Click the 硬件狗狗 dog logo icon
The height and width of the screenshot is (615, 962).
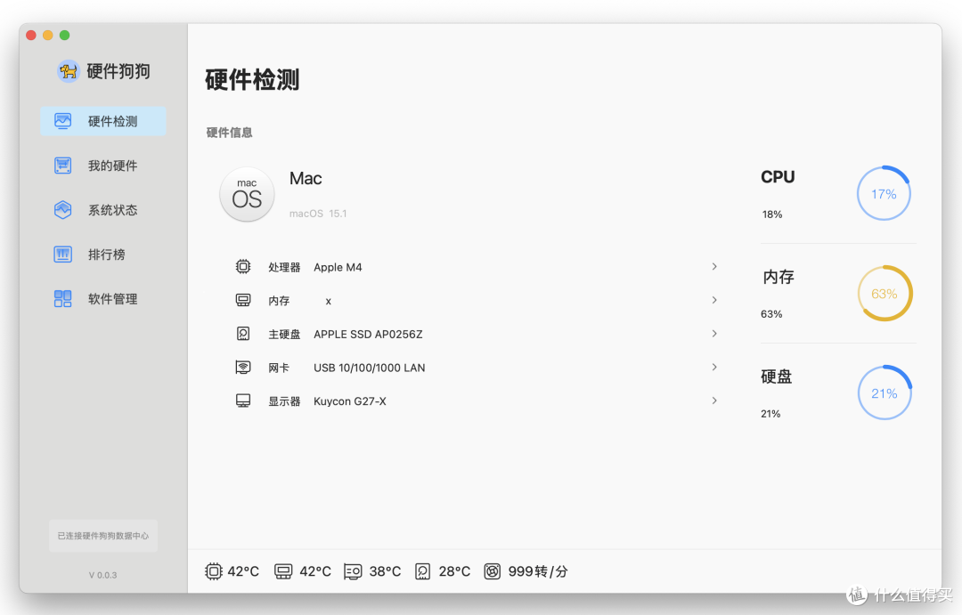(x=68, y=71)
